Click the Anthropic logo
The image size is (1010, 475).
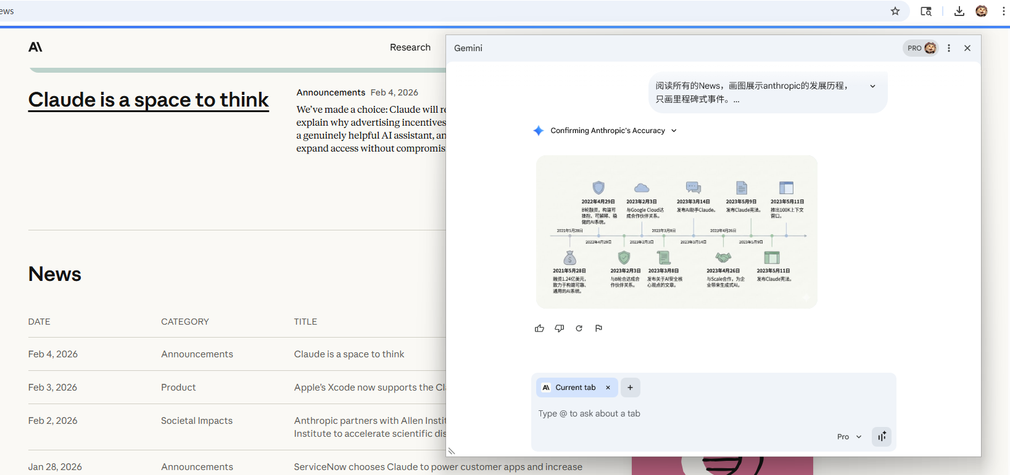(36, 47)
